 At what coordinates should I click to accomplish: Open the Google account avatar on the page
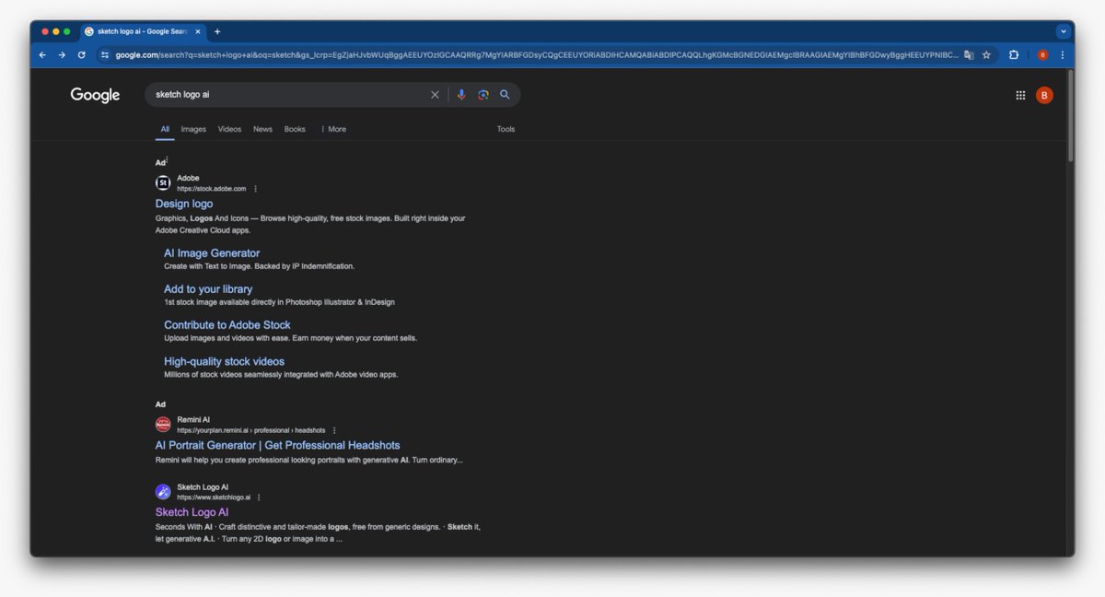pyautogui.click(x=1044, y=95)
